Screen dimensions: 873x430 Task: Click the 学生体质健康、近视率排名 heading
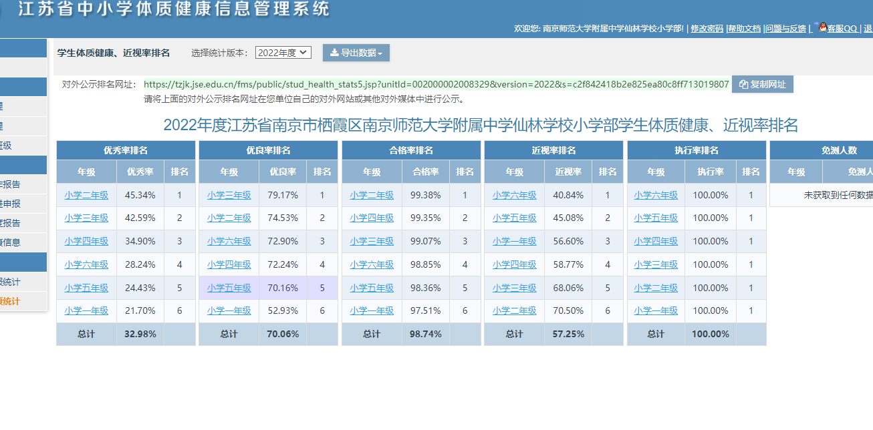(x=114, y=53)
